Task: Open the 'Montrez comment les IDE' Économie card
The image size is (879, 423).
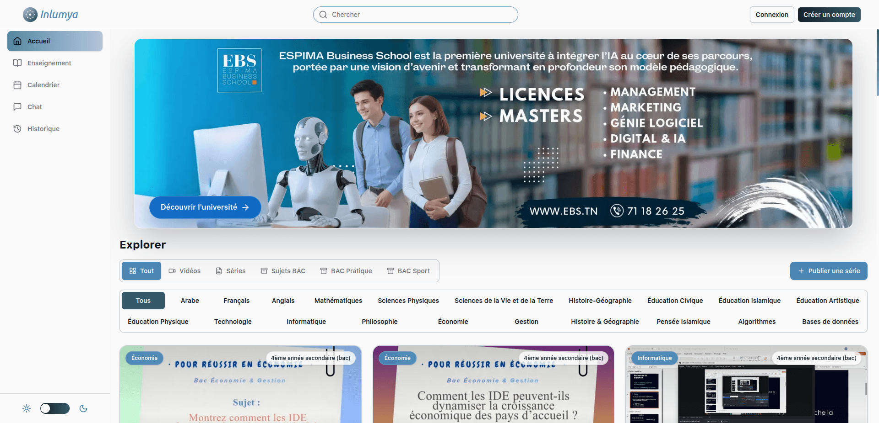Action: 240,385
